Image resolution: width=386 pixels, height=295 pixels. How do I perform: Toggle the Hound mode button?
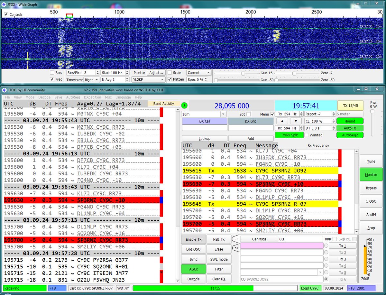click(x=350, y=121)
